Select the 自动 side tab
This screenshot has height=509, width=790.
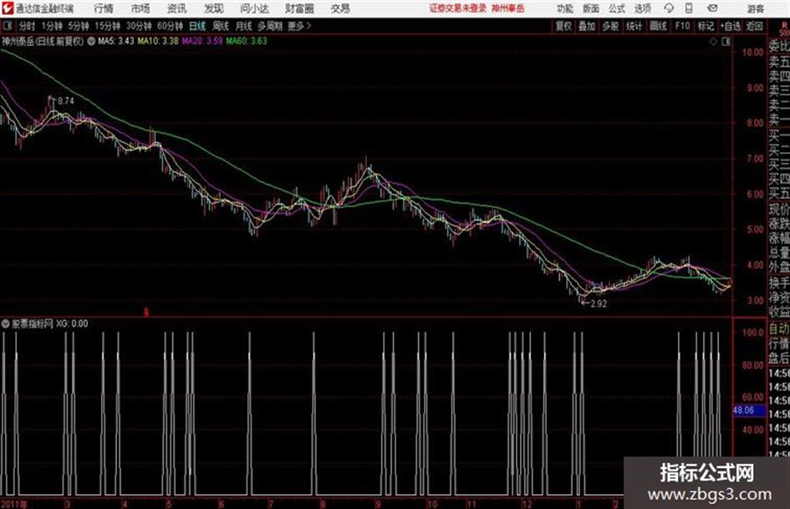coord(779,328)
